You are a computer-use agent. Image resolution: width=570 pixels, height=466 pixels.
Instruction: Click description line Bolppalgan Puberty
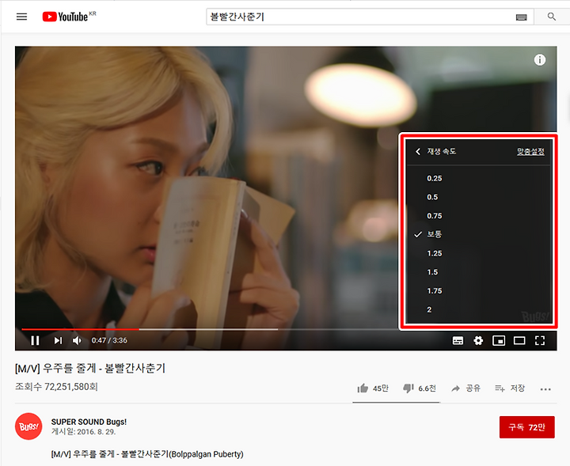(x=147, y=454)
